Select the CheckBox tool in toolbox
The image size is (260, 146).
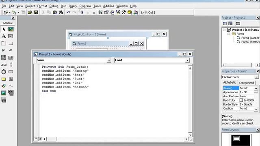pyautogui.click(x=4, y=50)
